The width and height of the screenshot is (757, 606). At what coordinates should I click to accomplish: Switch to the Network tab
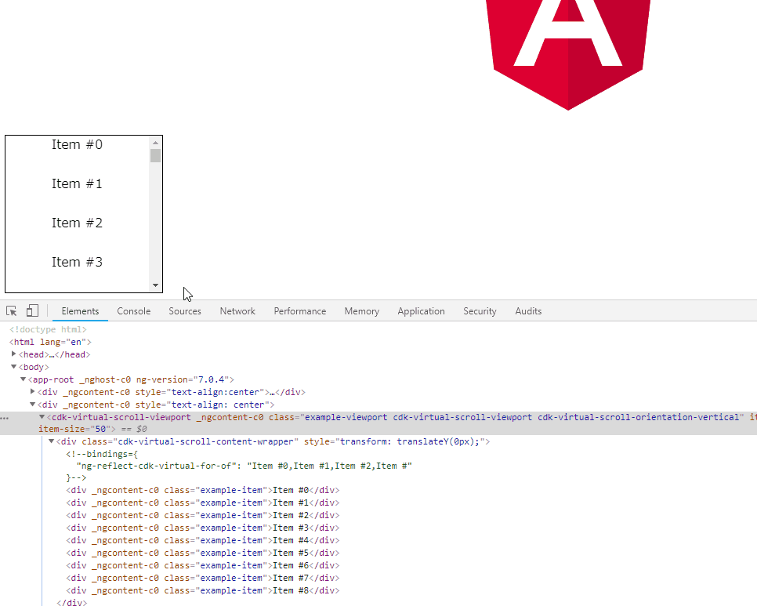click(237, 311)
